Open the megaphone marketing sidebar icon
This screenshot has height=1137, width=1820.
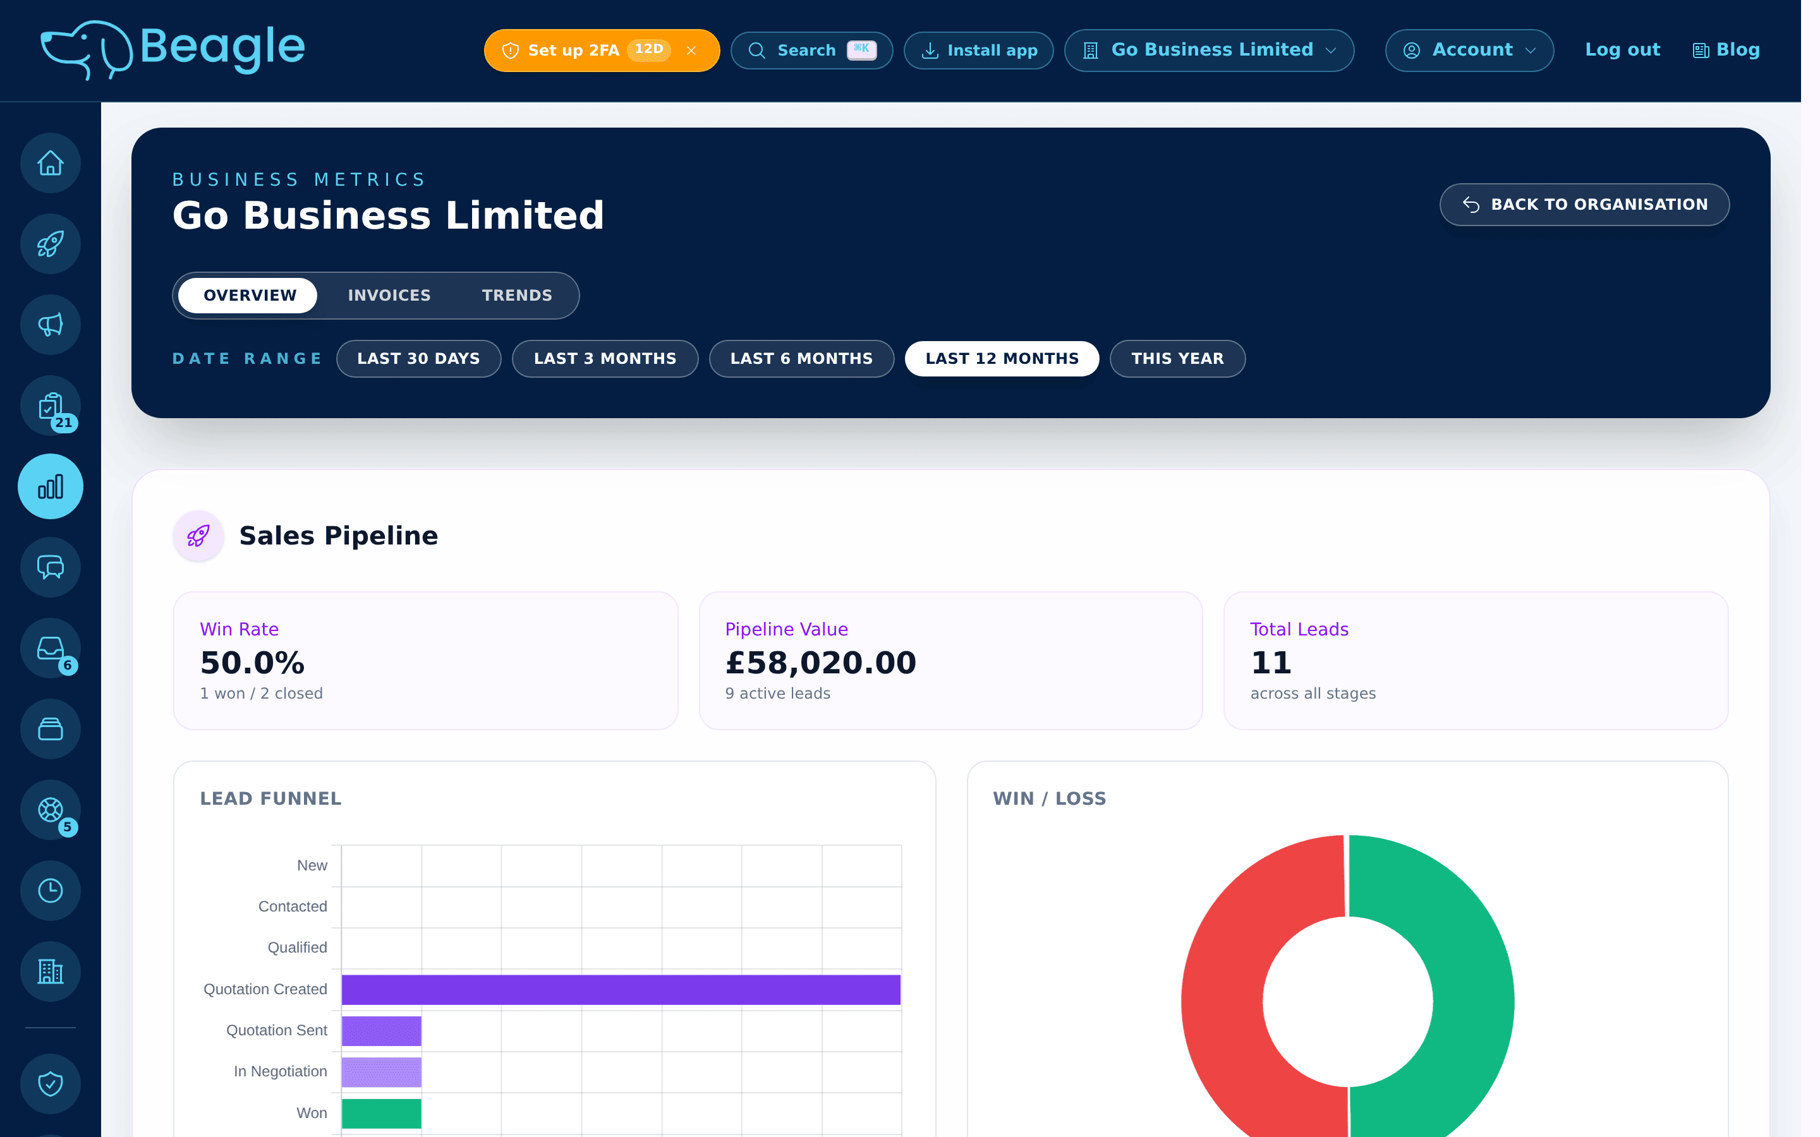(51, 325)
